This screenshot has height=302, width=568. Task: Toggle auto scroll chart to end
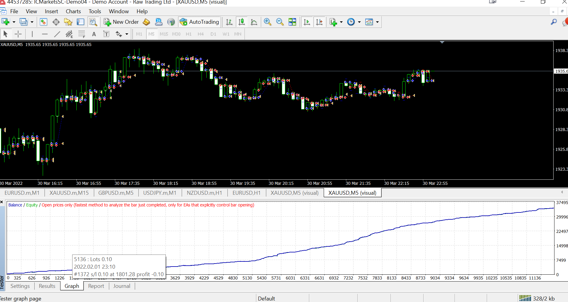click(x=307, y=22)
